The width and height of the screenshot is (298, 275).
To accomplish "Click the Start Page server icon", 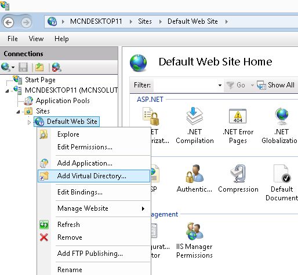I will pos(17,80).
